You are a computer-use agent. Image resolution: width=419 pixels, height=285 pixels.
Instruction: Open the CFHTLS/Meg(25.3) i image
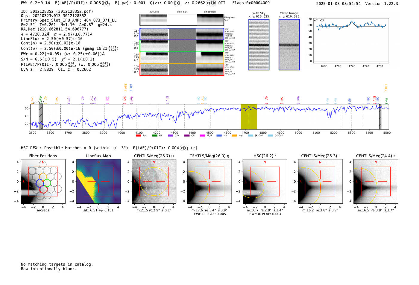coord(320,181)
